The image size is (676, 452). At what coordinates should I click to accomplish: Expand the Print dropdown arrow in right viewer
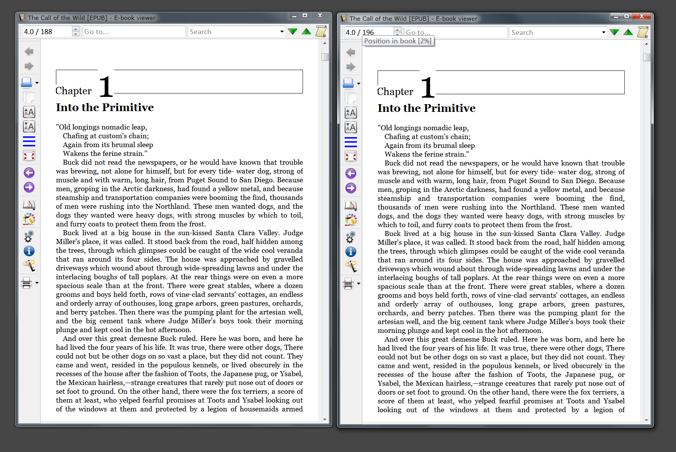pos(358,284)
